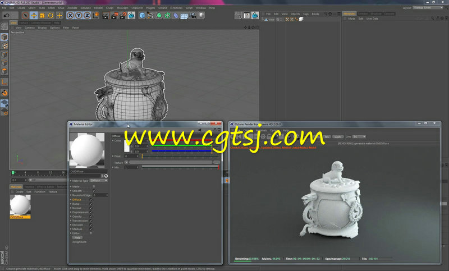Open the Octane menu

pyautogui.click(x=162, y=8)
